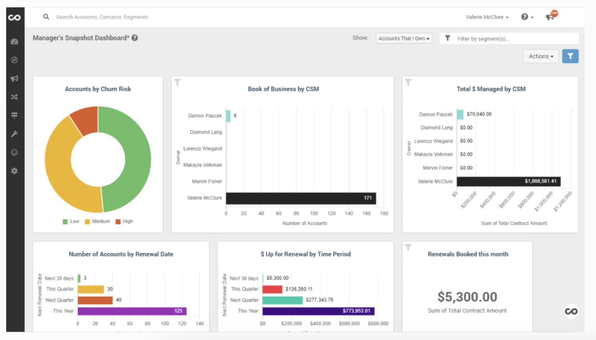Click the $5,300.00 renewals booked value
Image resolution: width=596 pixels, height=340 pixels.
click(x=467, y=297)
